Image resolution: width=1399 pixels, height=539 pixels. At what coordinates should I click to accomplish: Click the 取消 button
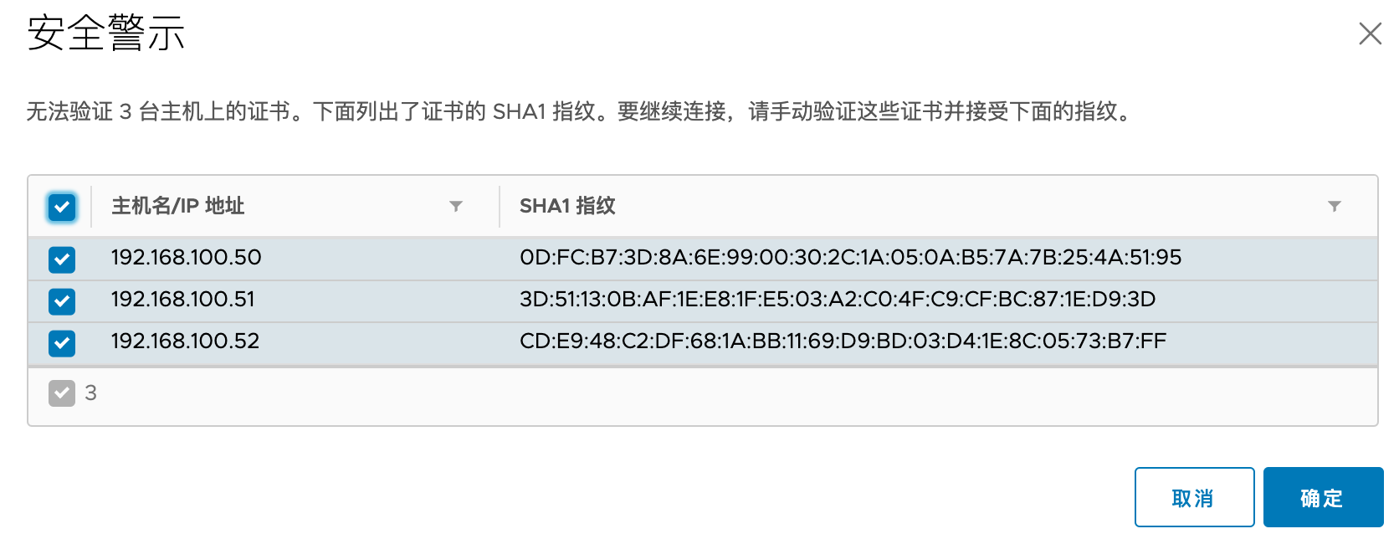[1194, 498]
